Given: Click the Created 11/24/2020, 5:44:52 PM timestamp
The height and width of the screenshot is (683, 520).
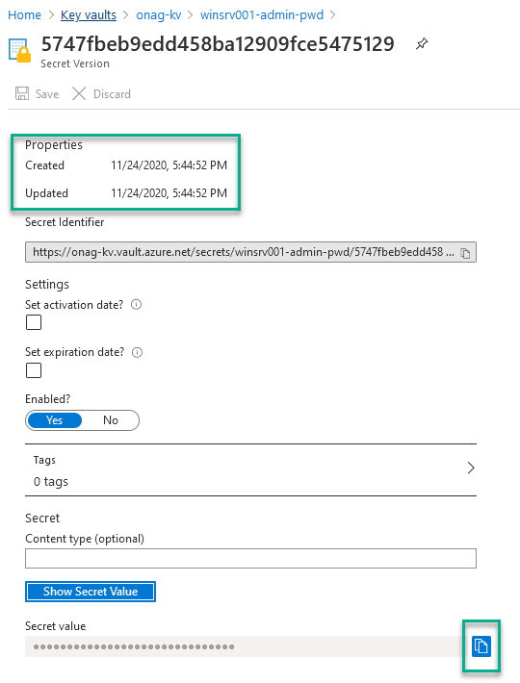Looking at the screenshot, I should coord(169,165).
